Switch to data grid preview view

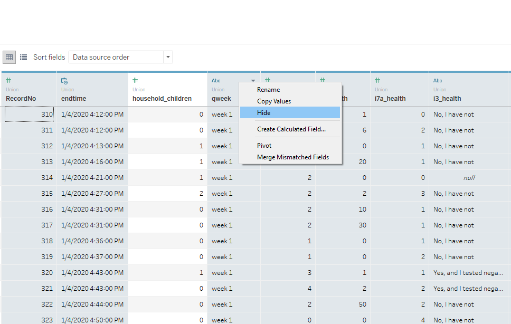click(x=9, y=57)
